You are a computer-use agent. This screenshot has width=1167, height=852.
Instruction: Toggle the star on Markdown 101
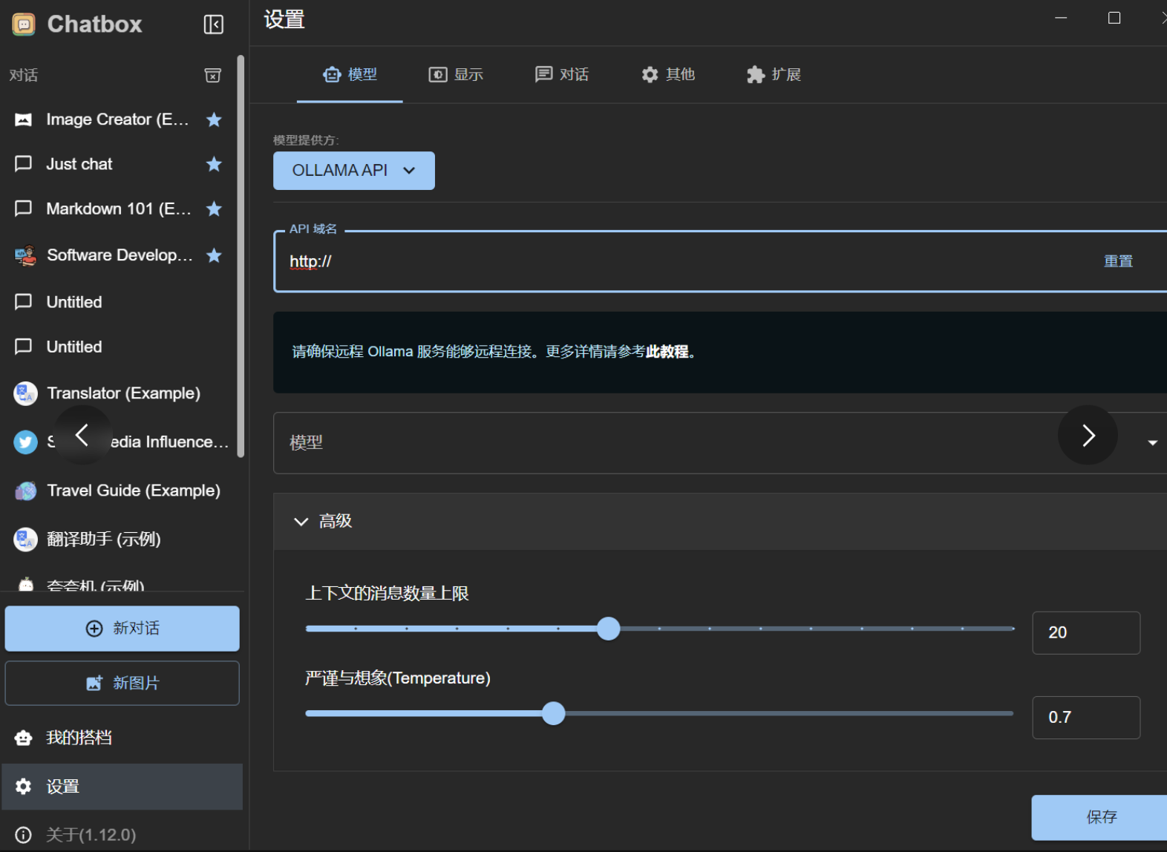[214, 209]
